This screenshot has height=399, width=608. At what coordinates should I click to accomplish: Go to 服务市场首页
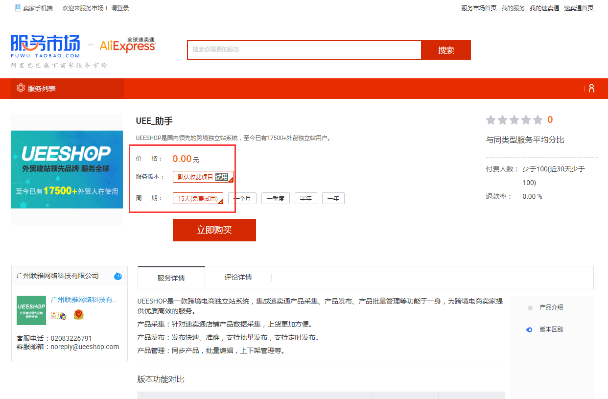click(479, 8)
